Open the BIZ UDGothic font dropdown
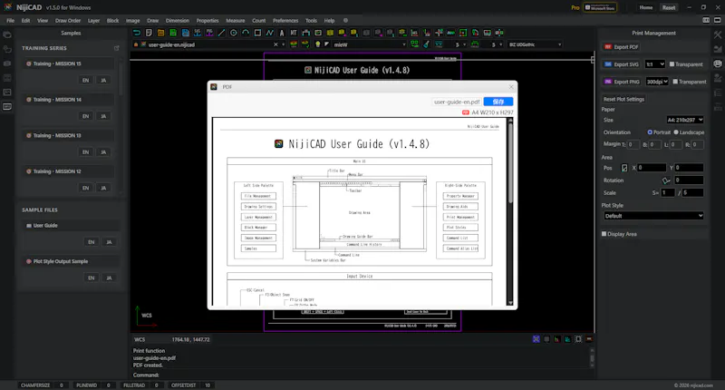The height and width of the screenshot is (390, 725). pyautogui.click(x=535, y=44)
